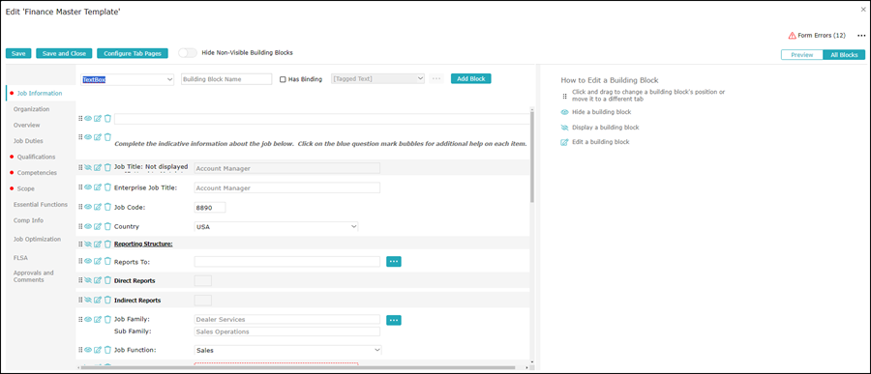Hide the Enterprise Job Title block with eye icon
The image size is (871, 374).
88,187
